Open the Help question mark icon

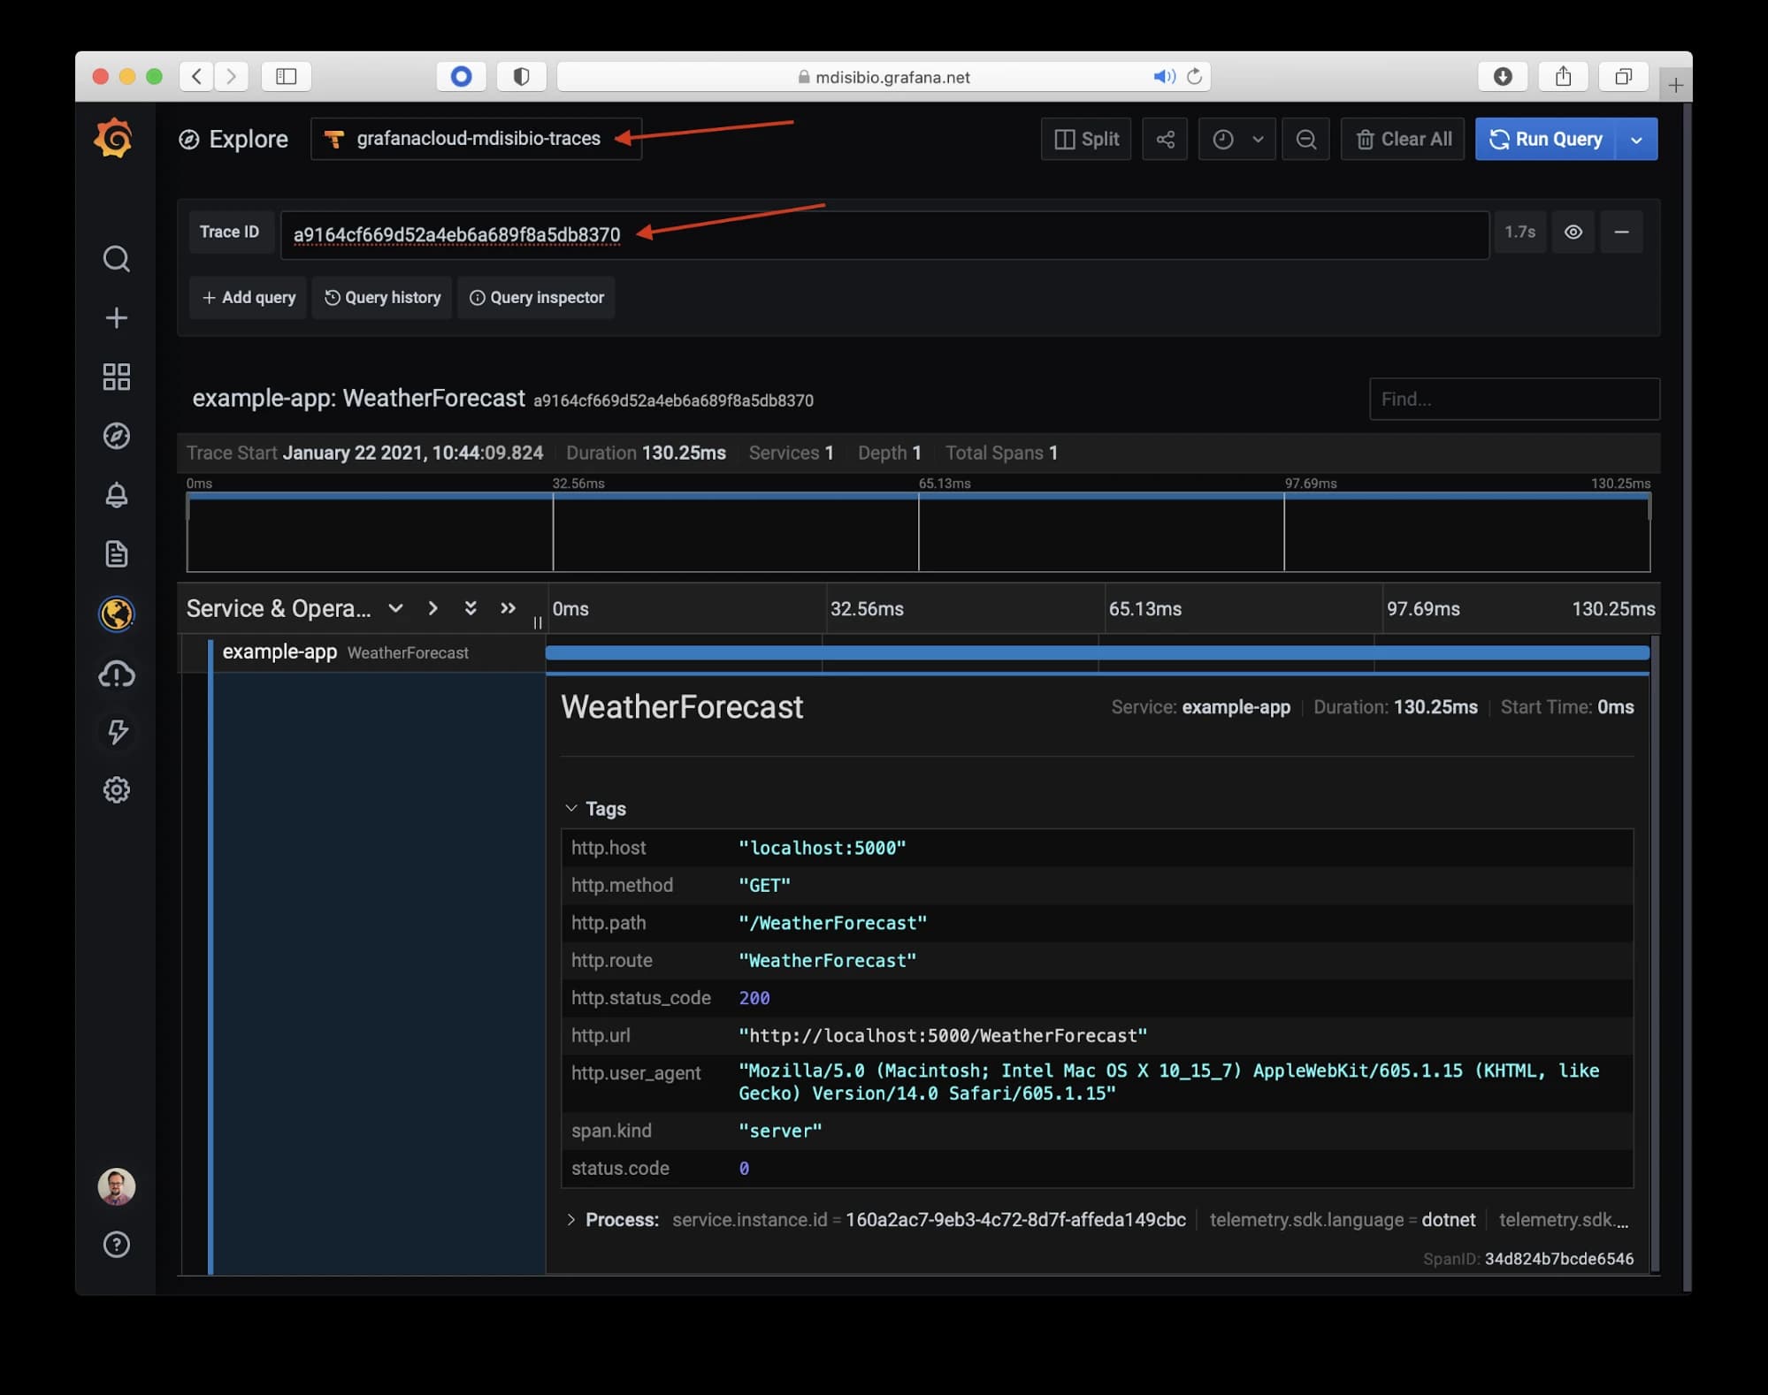tap(116, 1245)
